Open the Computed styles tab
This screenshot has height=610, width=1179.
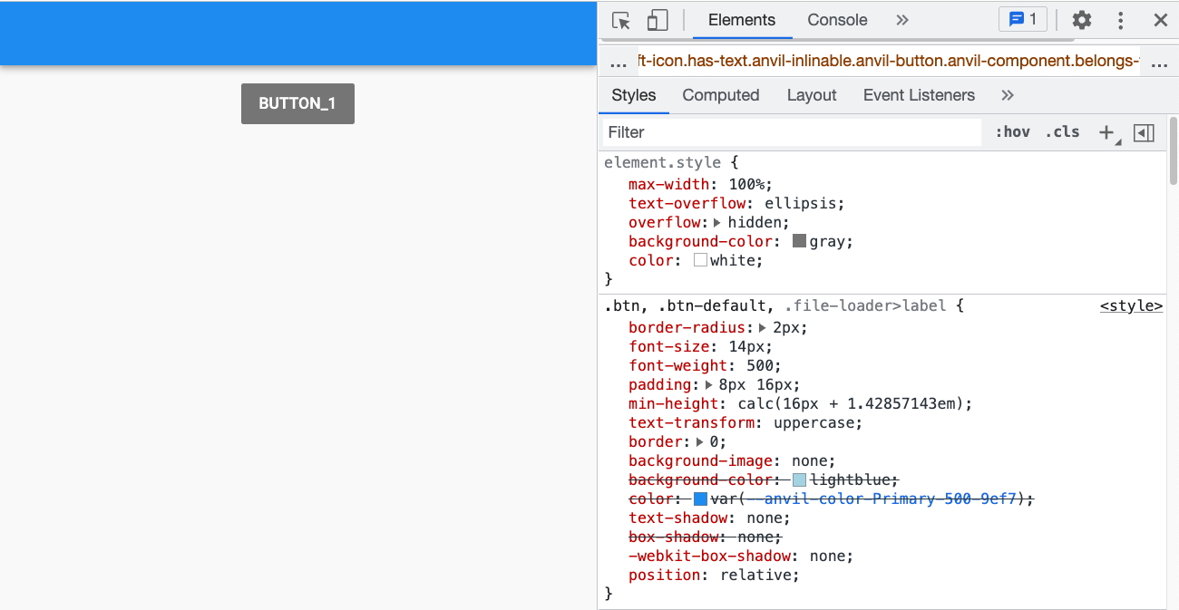click(x=720, y=95)
